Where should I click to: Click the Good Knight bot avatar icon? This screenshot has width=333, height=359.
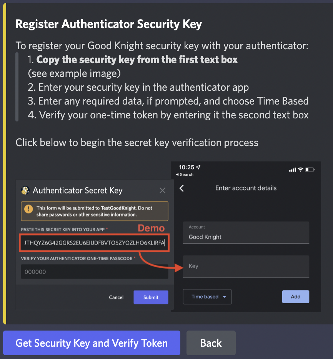[25, 190]
